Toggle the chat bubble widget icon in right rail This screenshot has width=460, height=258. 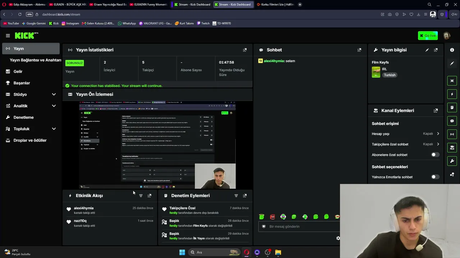click(x=452, y=121)
